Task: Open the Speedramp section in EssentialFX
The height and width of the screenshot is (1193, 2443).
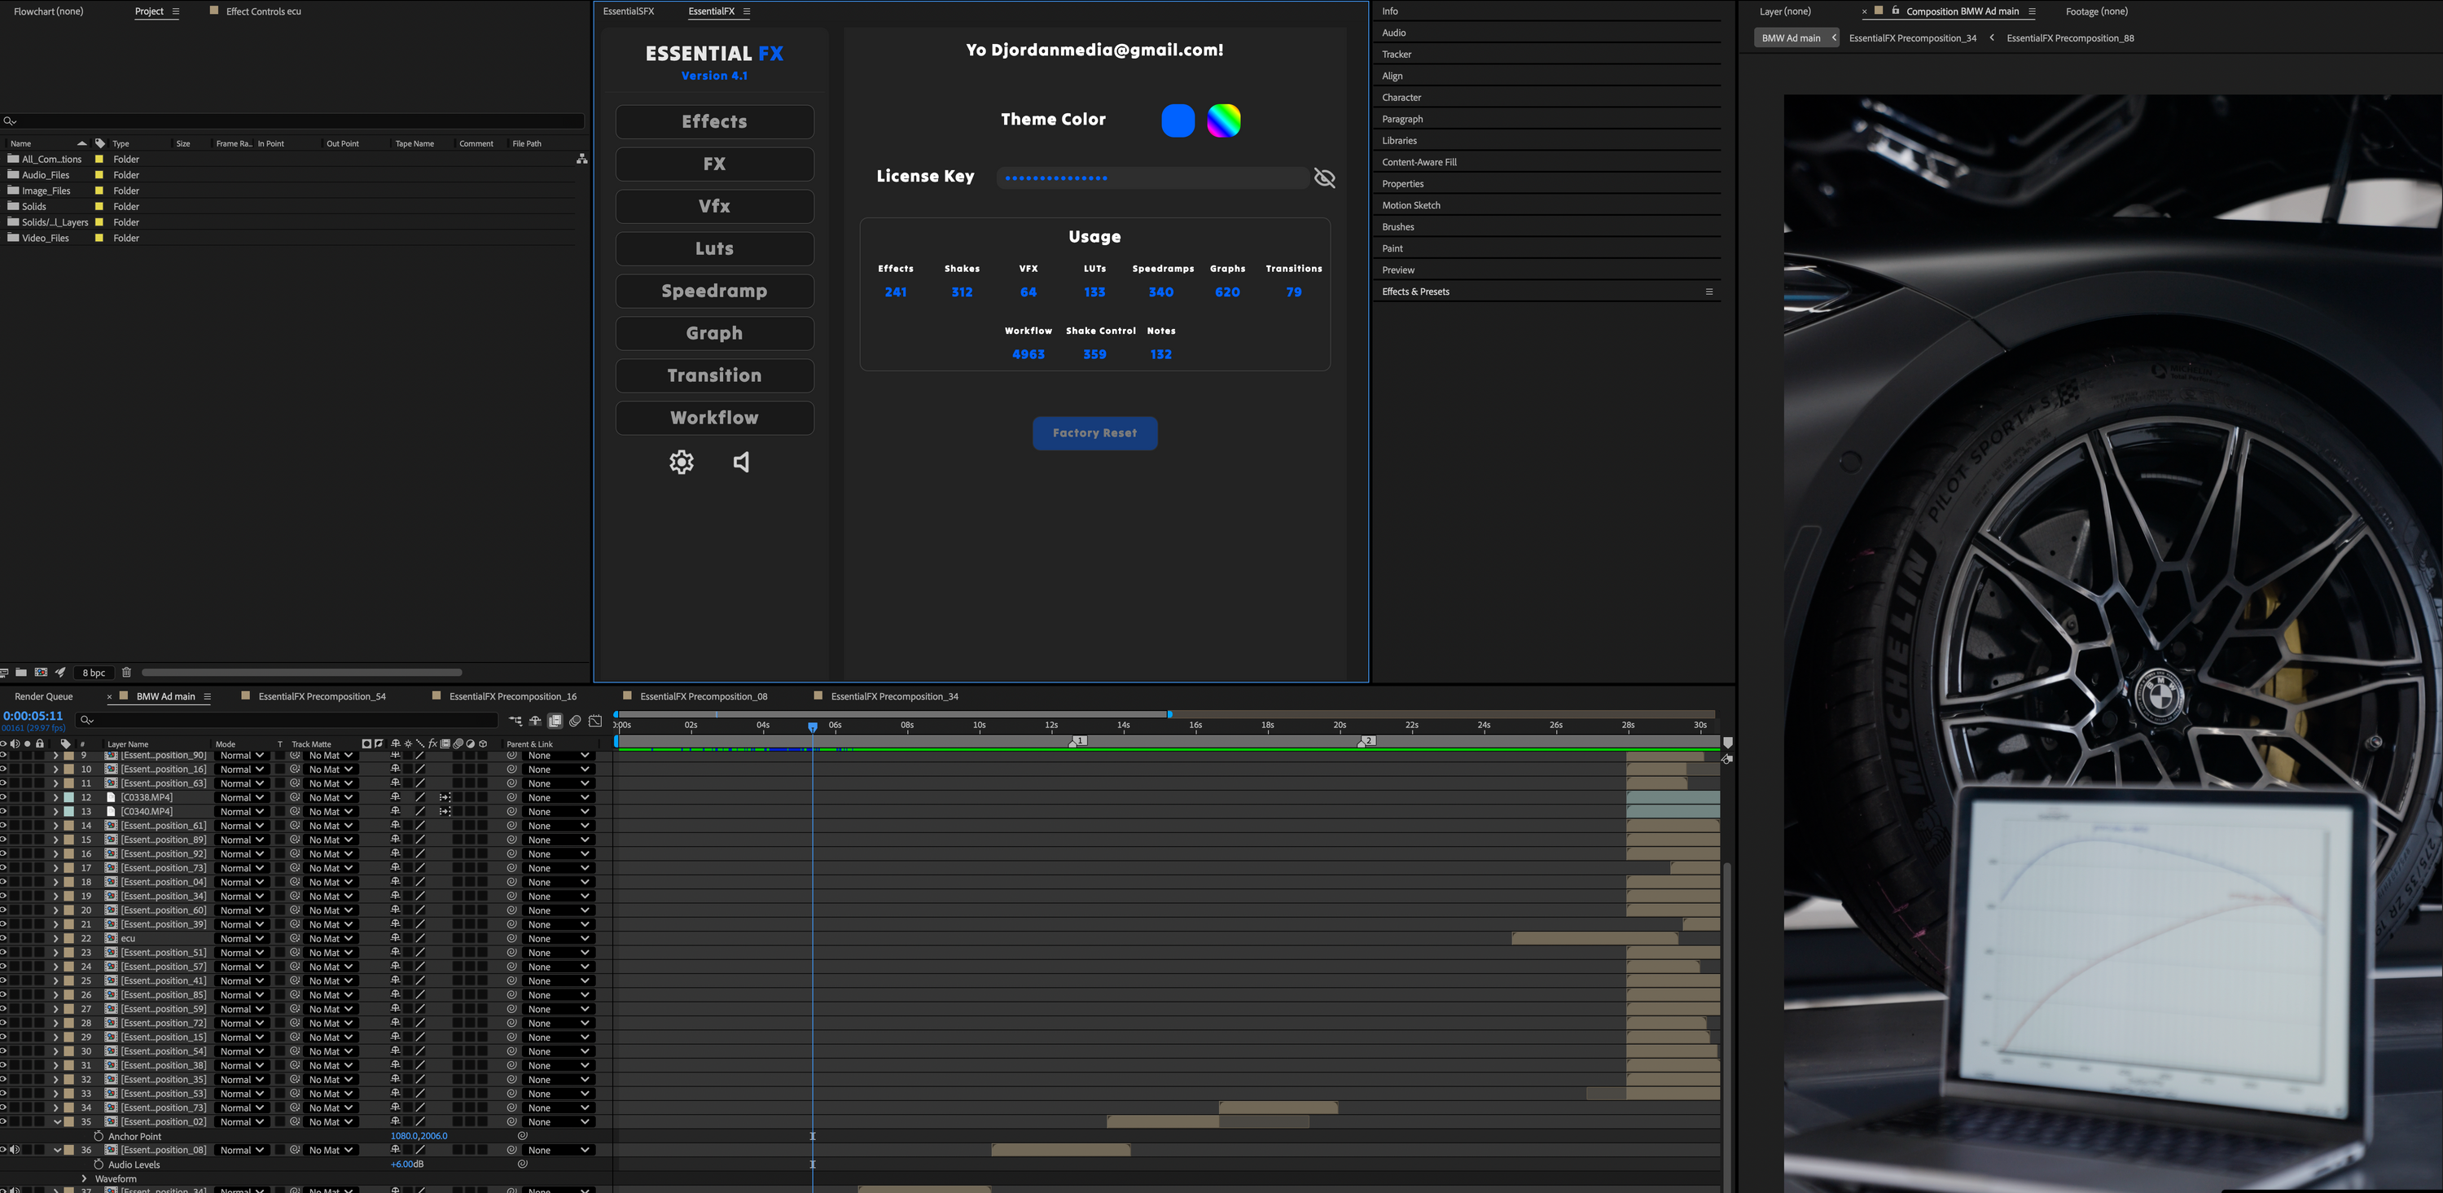Action: [x=715, y=292]
